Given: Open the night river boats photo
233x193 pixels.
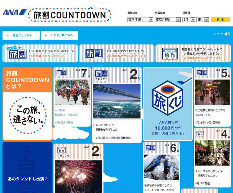Looking at the screenshot, I should tap(212, 92).
